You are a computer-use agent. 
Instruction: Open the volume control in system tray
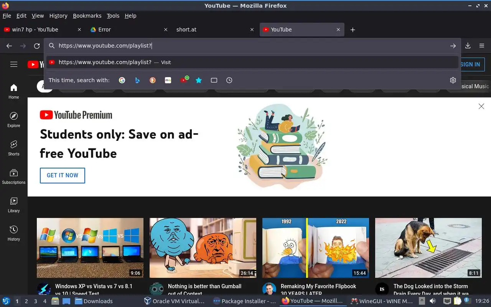[433, 301]
